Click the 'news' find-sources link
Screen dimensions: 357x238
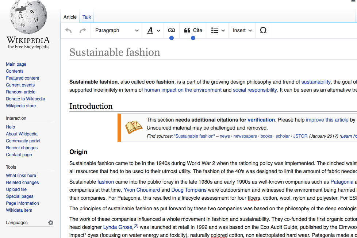[x=225, y=136]
